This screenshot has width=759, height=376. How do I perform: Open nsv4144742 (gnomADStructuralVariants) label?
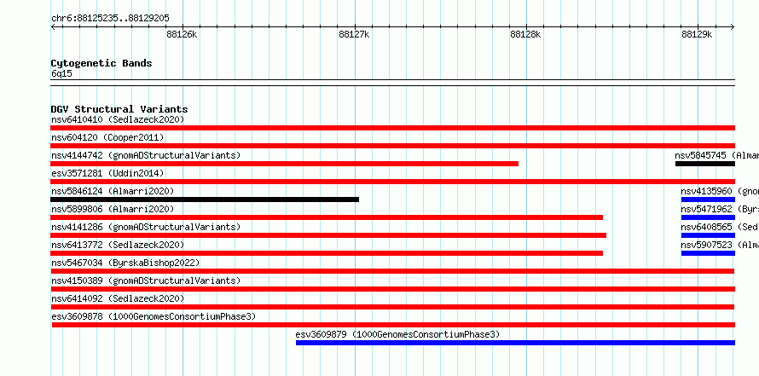pos(146,155)
